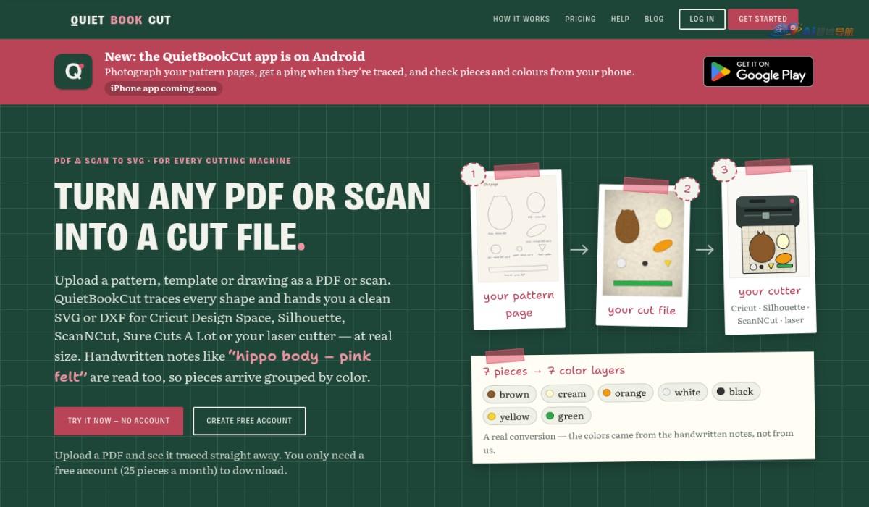Viewport: 869px width, 507px height.
Task: Choose the orange color chip
Action: click(x=625, y=393)
